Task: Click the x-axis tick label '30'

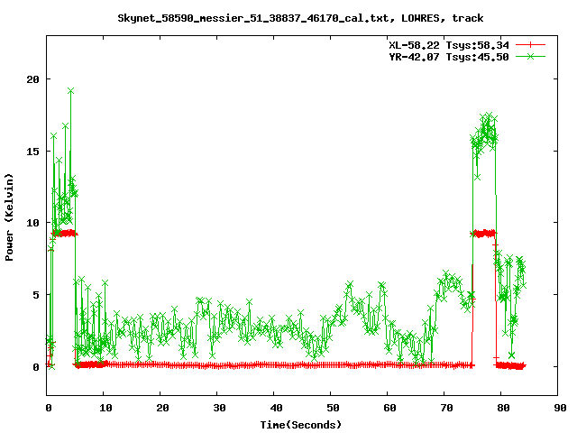Action: (x=219, y=408)
